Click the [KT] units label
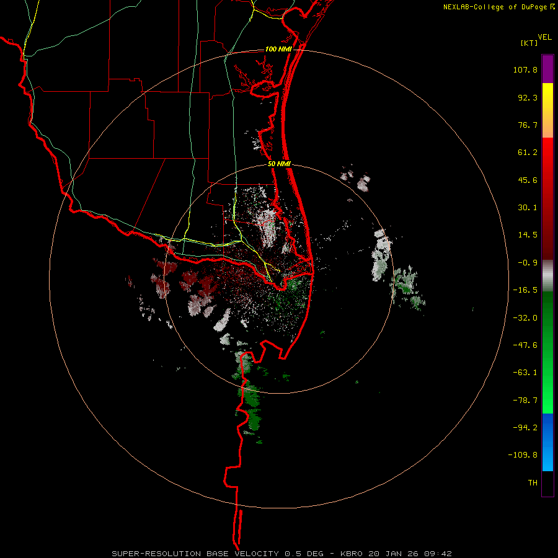 (529, 43)
